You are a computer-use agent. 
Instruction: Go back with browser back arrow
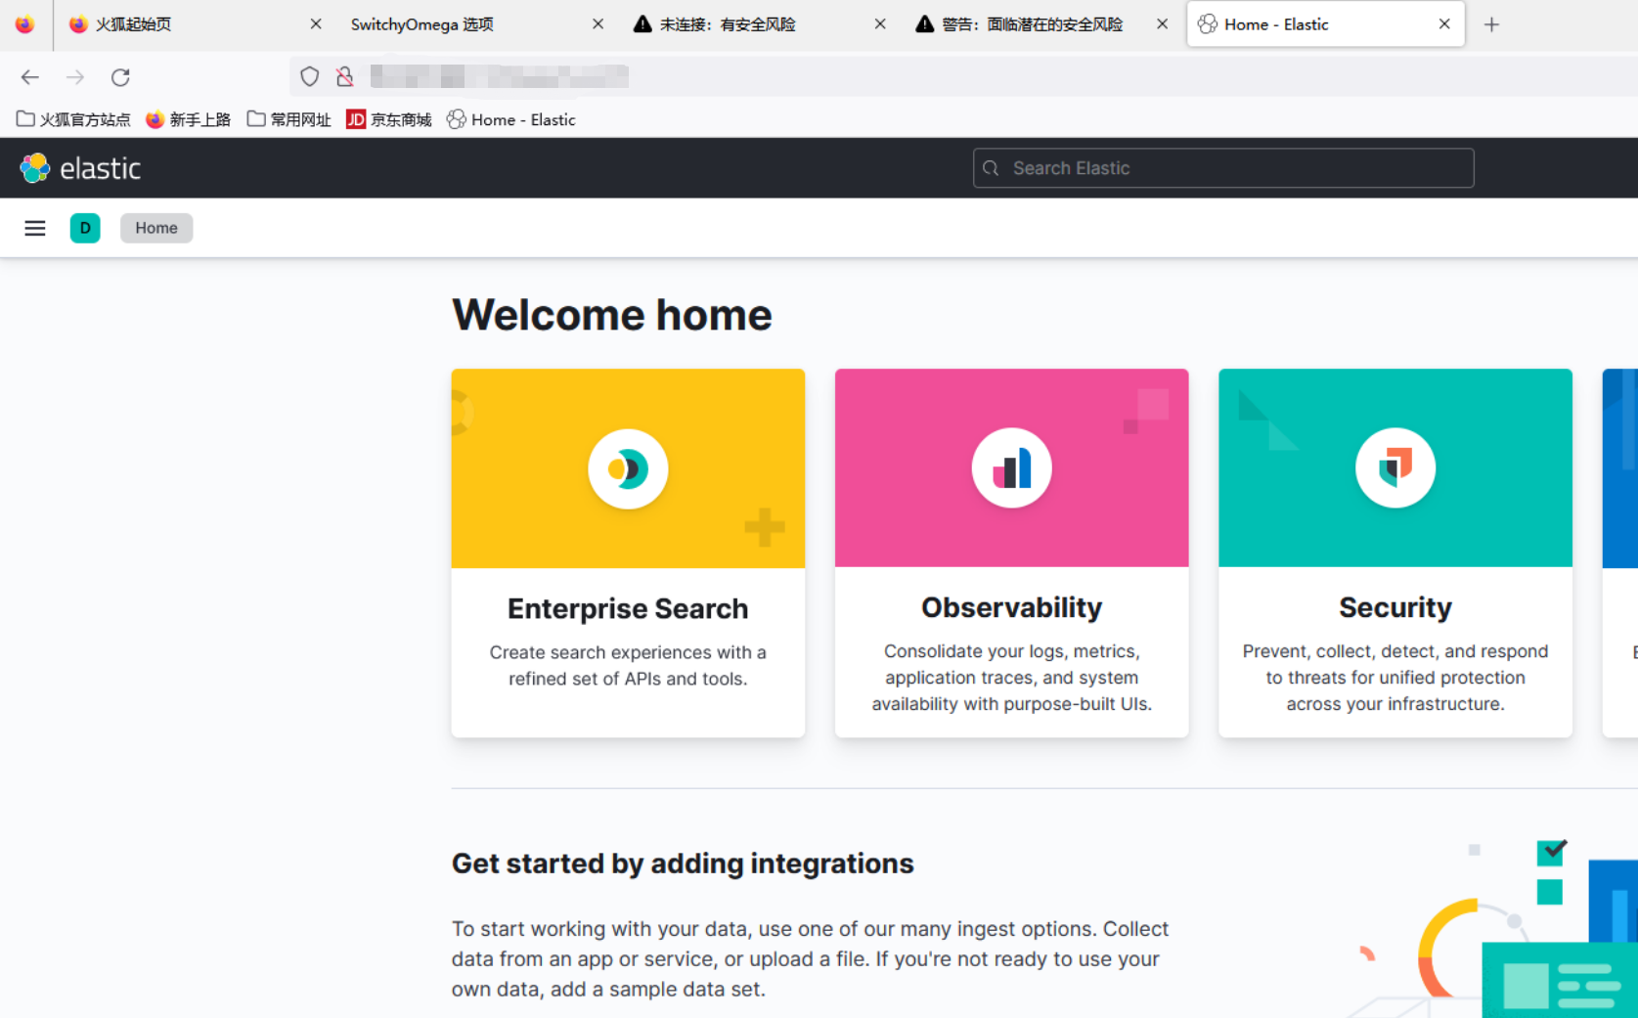point(30,77)
